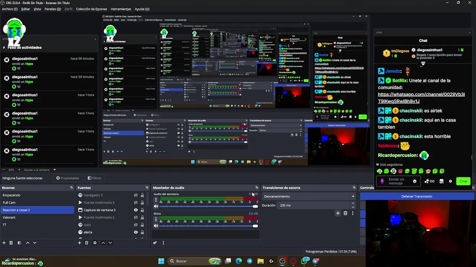476x267 pixels.
Task: Increase transition duration with up arrow
Action: point(353,204)
